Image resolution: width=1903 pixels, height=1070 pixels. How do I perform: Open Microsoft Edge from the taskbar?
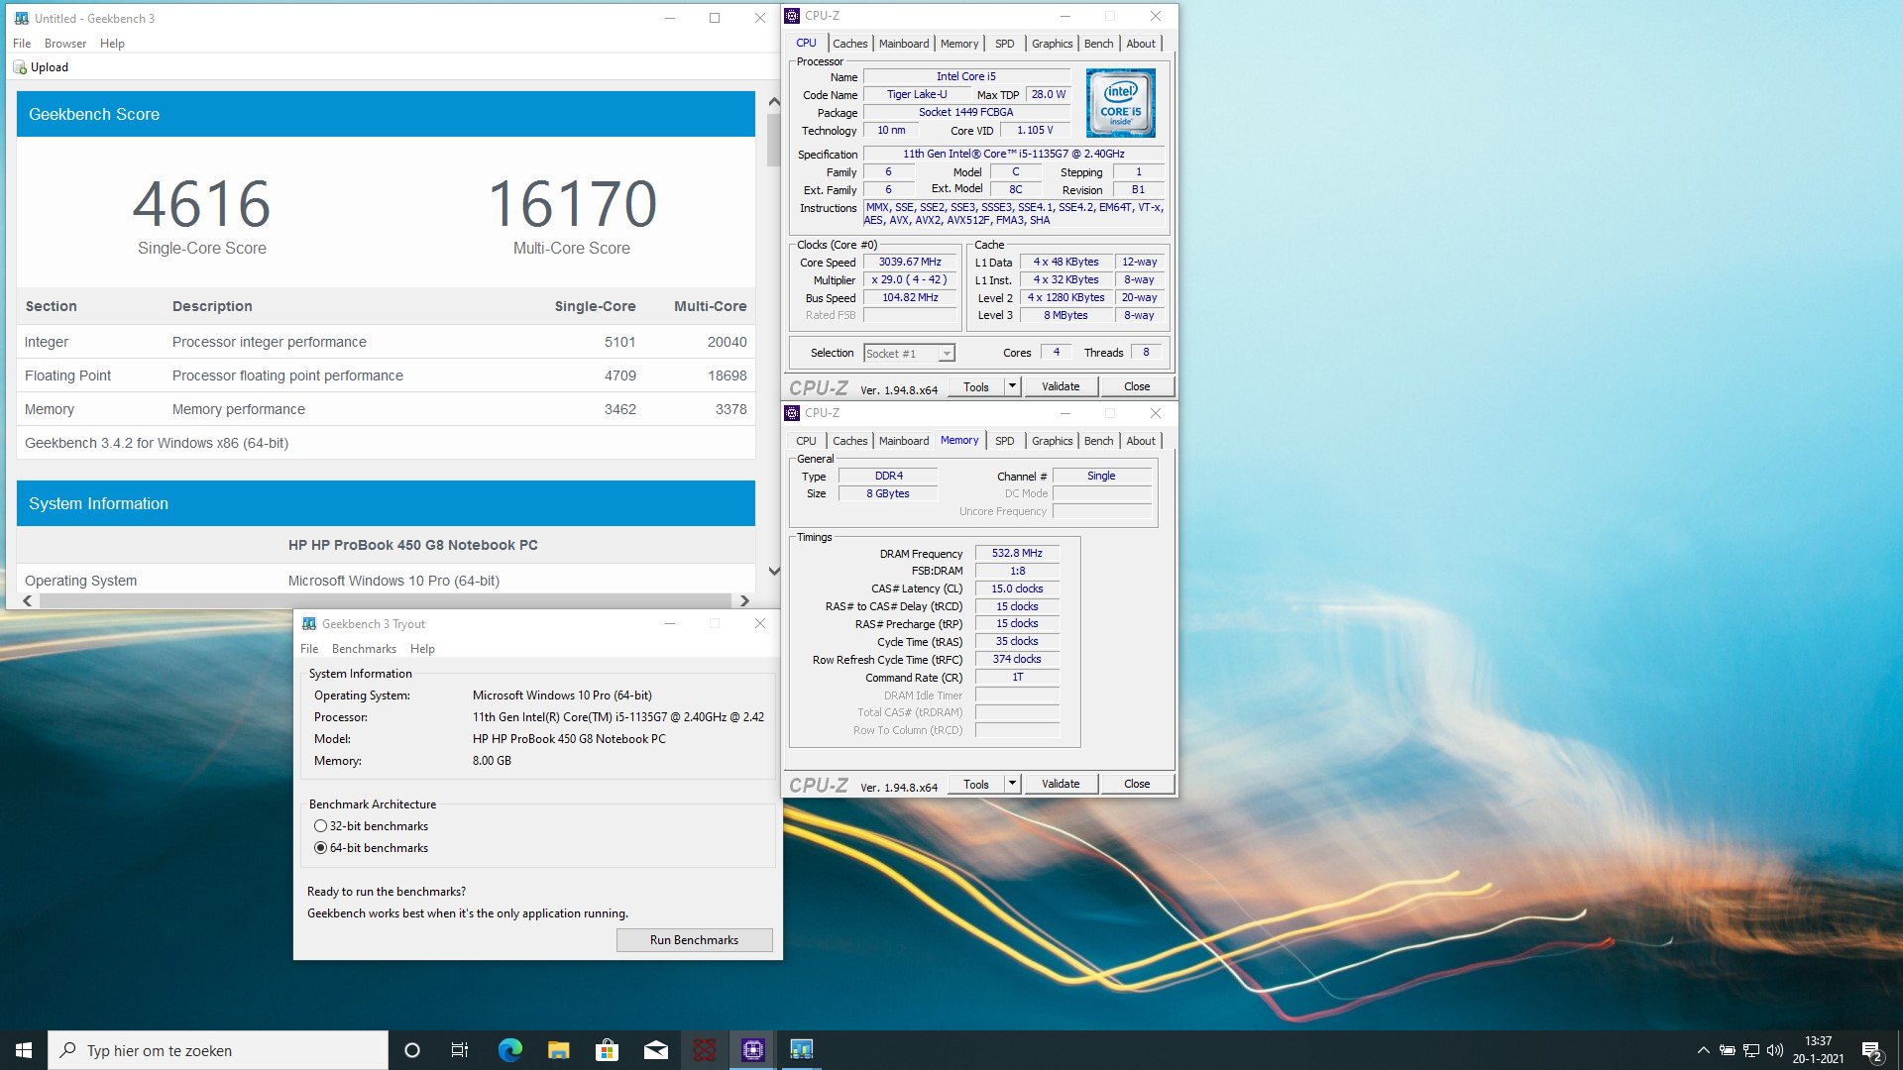[x=509, y=1050]
